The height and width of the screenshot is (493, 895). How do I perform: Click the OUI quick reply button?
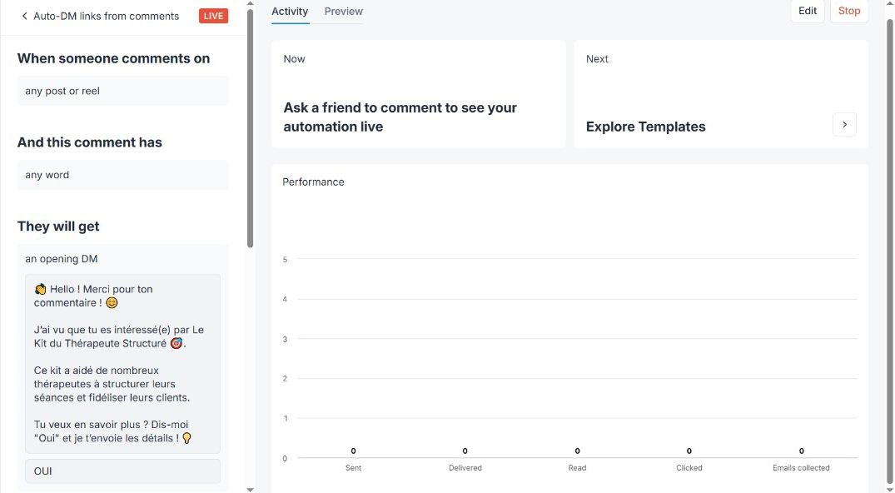(x=122, y=471)
